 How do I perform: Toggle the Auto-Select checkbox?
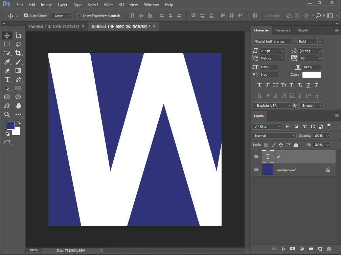tap(26, 16)
